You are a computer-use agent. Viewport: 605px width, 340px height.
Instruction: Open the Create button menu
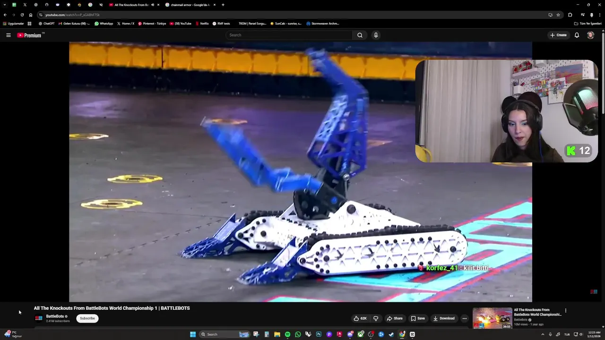[558, 35]
